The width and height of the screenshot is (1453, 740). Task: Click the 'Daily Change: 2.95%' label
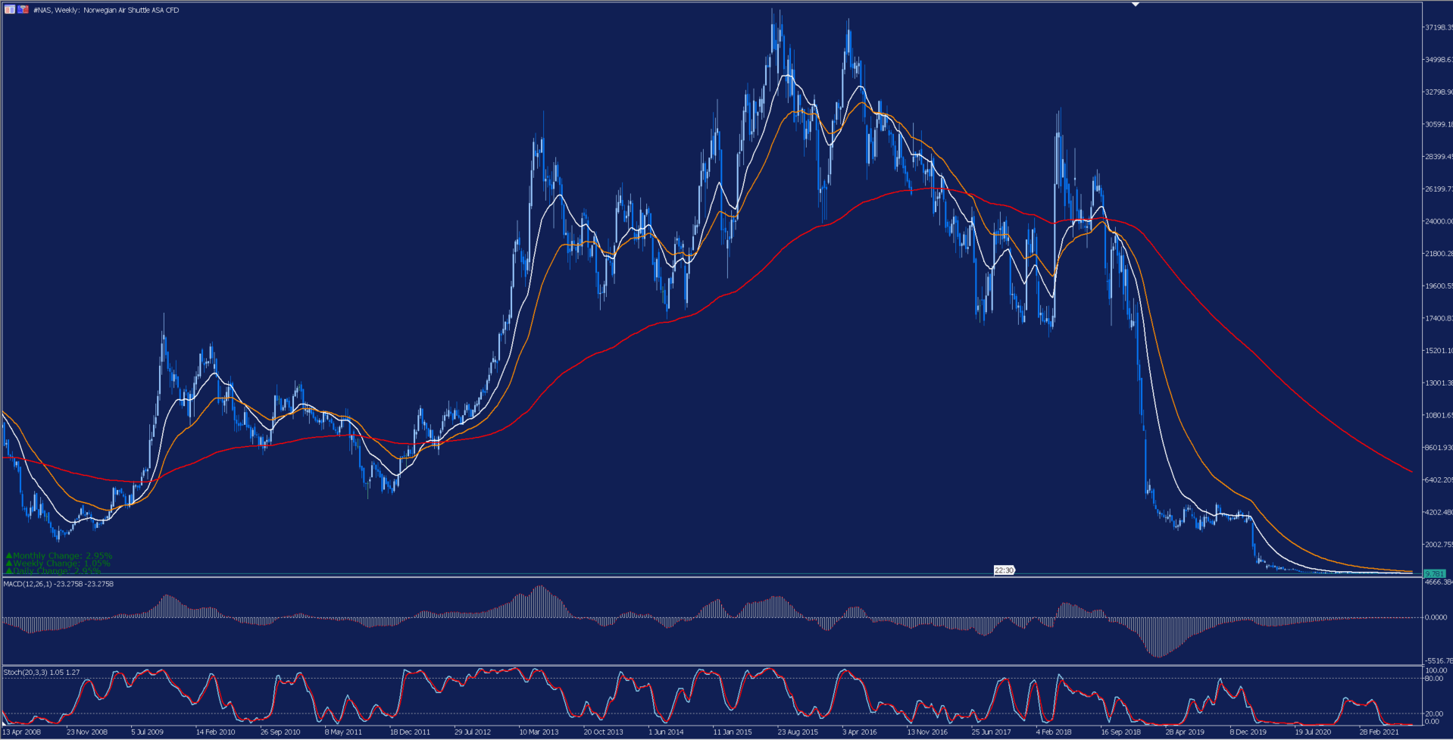coord(54,571)
